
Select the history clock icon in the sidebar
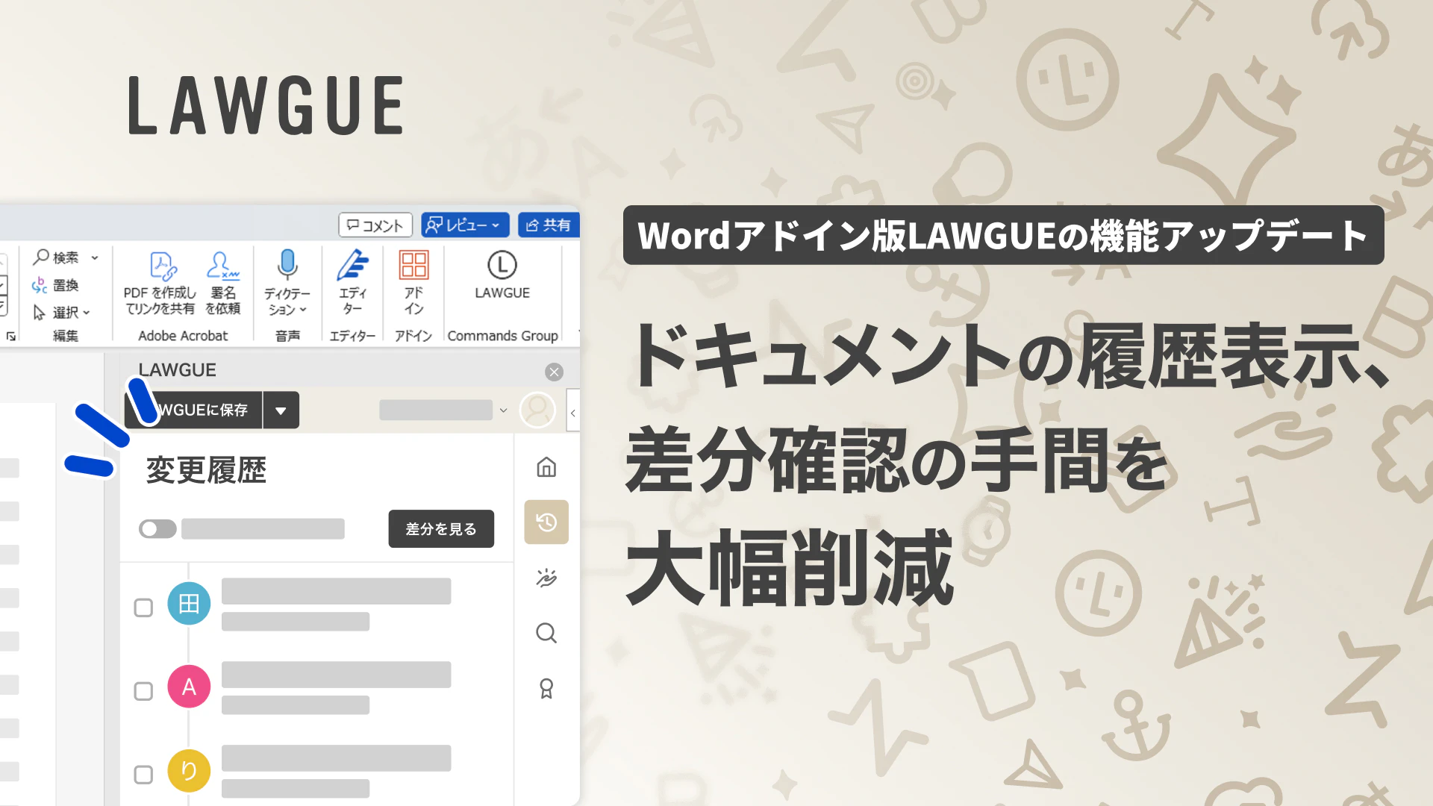click(x=546, y=522)
